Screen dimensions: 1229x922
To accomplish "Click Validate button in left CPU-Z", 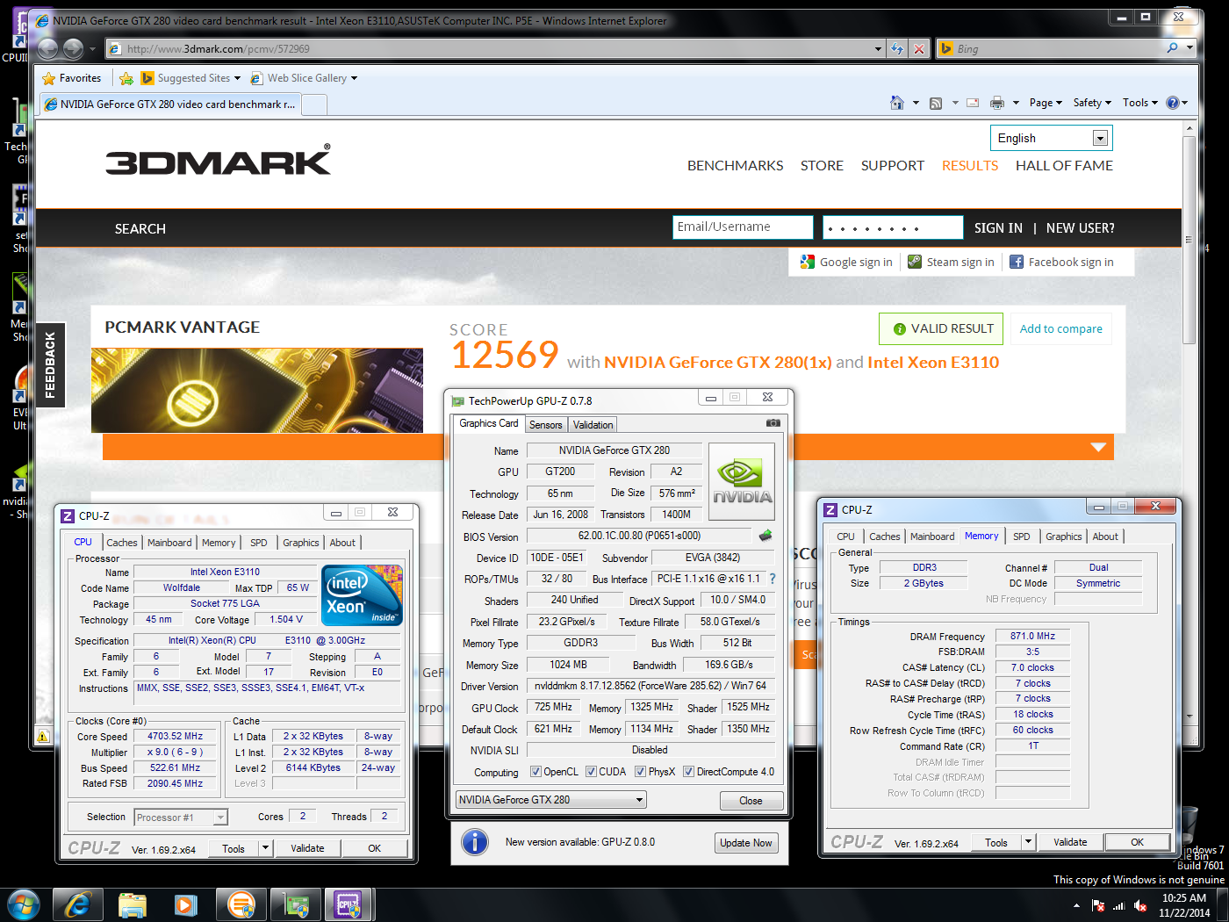I will tap(307, 848).
